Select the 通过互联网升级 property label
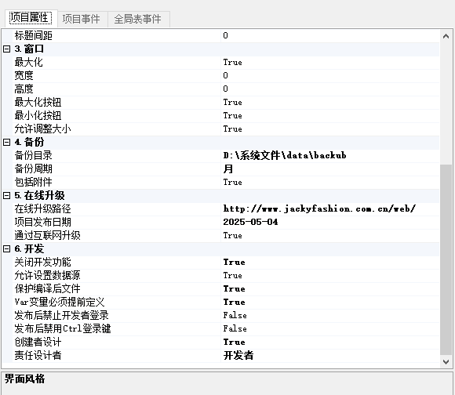The height and width of the screenshot is (395, 455). click(x=47, y=236)
